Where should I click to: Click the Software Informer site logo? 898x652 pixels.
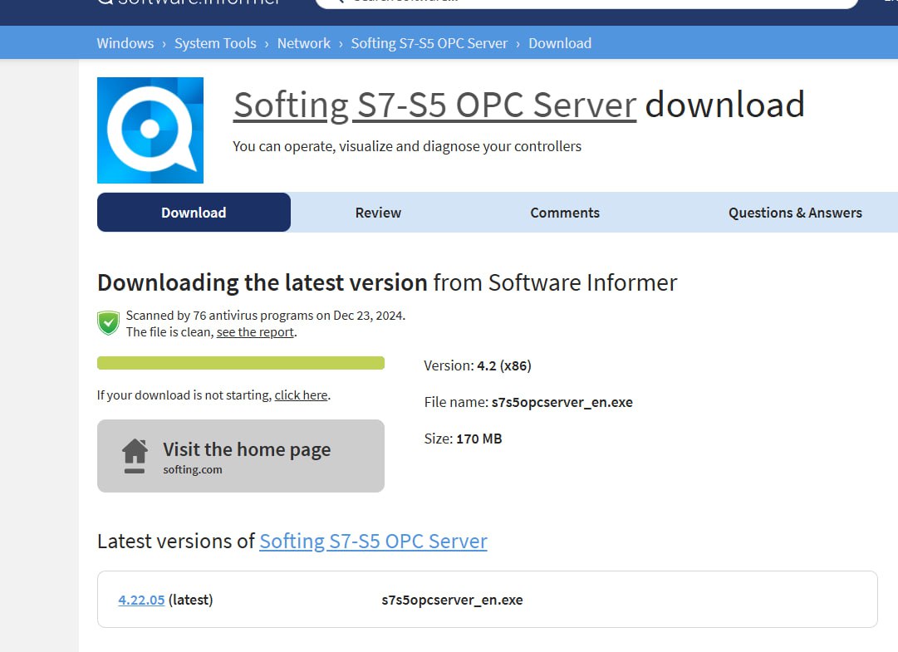coord(189,2)
